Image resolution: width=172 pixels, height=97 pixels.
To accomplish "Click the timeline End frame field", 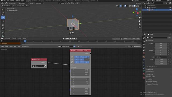I will [136, 39].
